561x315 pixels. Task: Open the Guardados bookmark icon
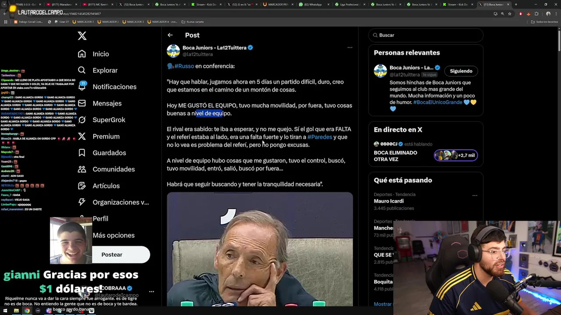(82, 153)
